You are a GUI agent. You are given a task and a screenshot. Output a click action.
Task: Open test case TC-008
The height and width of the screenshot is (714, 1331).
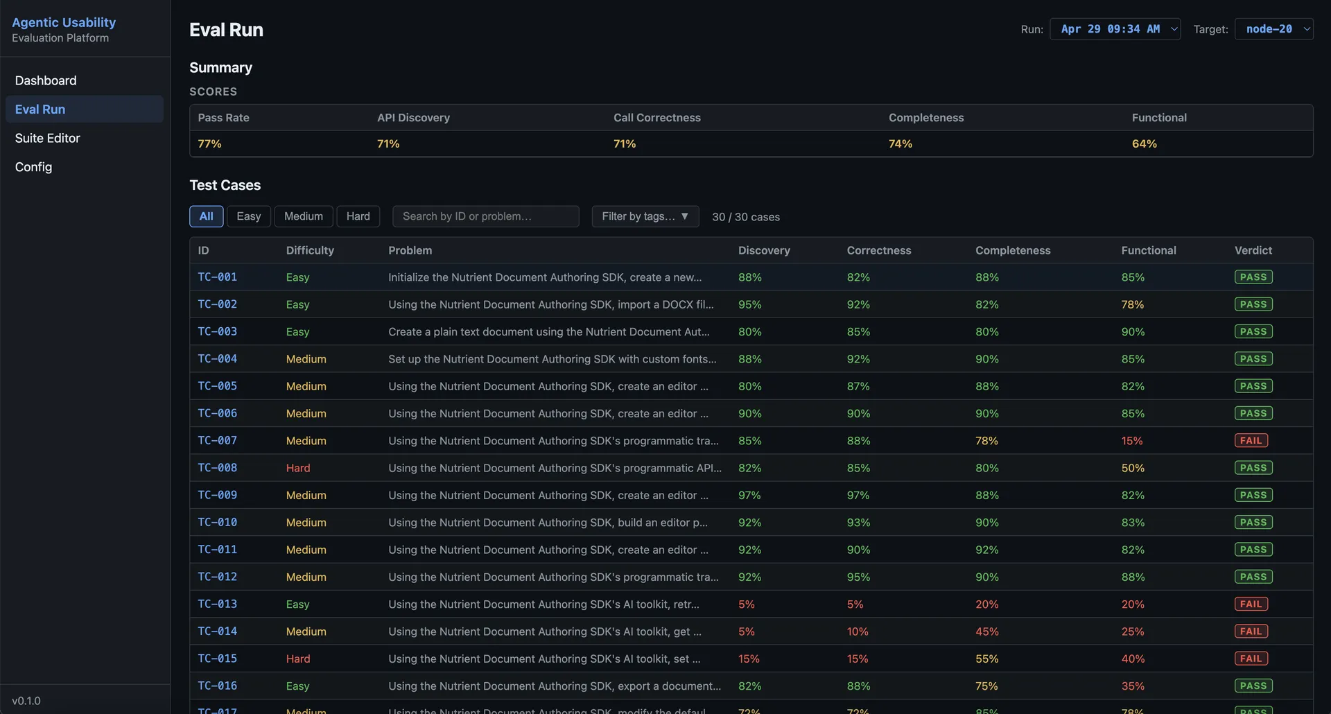(x=218, y=468)
